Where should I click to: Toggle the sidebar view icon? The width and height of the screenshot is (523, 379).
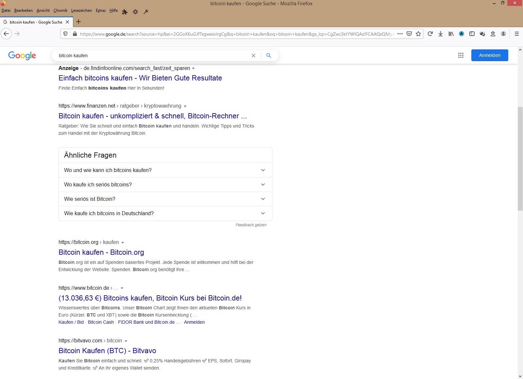472,34
